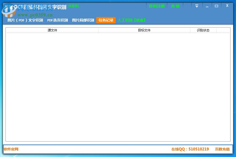This screenshot has width=236, height=157.
Task: Click the 页数充值 button
Action: [222, 149]
